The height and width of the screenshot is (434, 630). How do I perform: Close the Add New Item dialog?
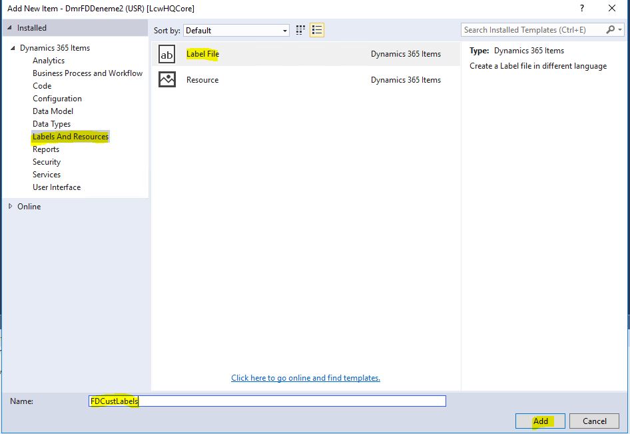pos(612,9)
